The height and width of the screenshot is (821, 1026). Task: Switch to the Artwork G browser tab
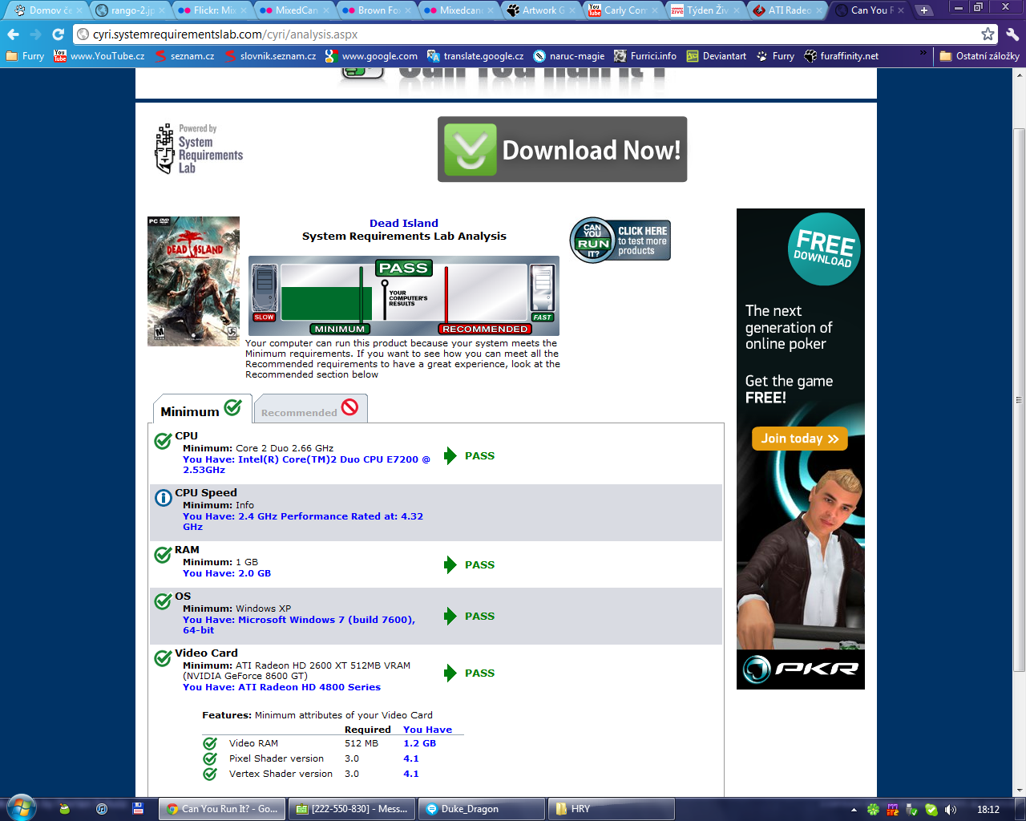[x=543, y=10]
